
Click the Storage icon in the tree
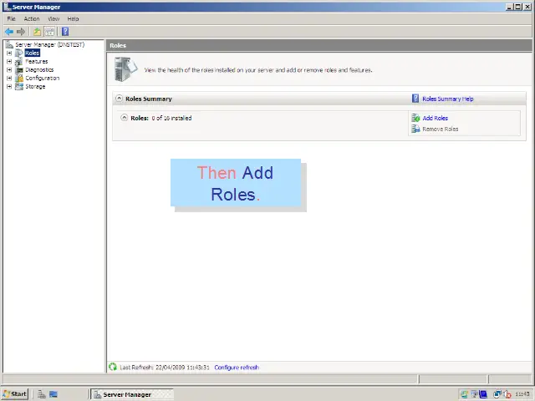(19, 86)
